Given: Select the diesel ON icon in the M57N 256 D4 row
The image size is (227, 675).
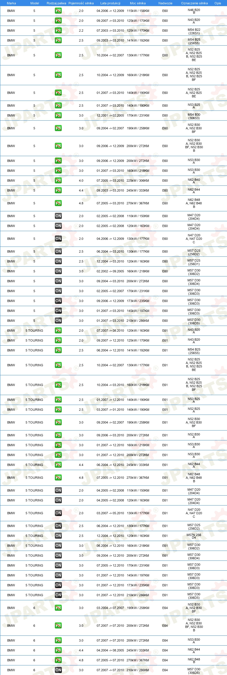Looking at the screenshot, I should coord(58,536).
